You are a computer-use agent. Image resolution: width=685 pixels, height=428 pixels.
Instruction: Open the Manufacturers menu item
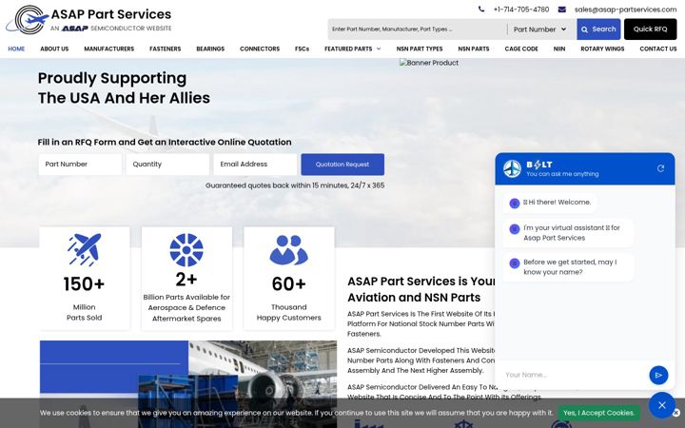click(108, 49)
